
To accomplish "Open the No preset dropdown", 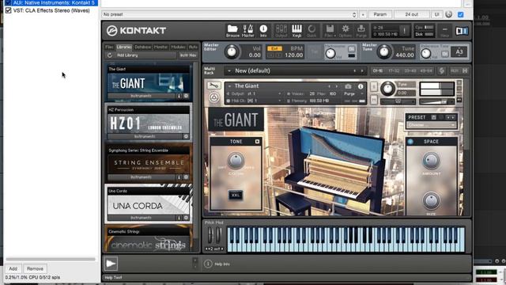I will pyautogui.click(x=230, y=14).
